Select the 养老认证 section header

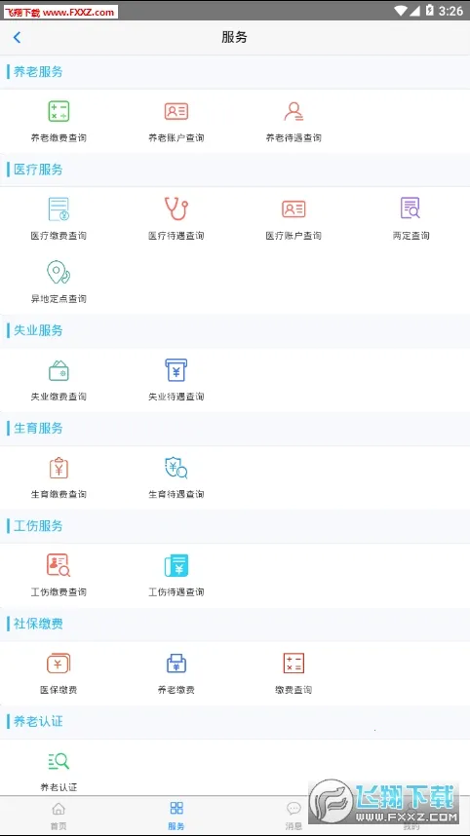pyautogui.click(x=38, y=721)
